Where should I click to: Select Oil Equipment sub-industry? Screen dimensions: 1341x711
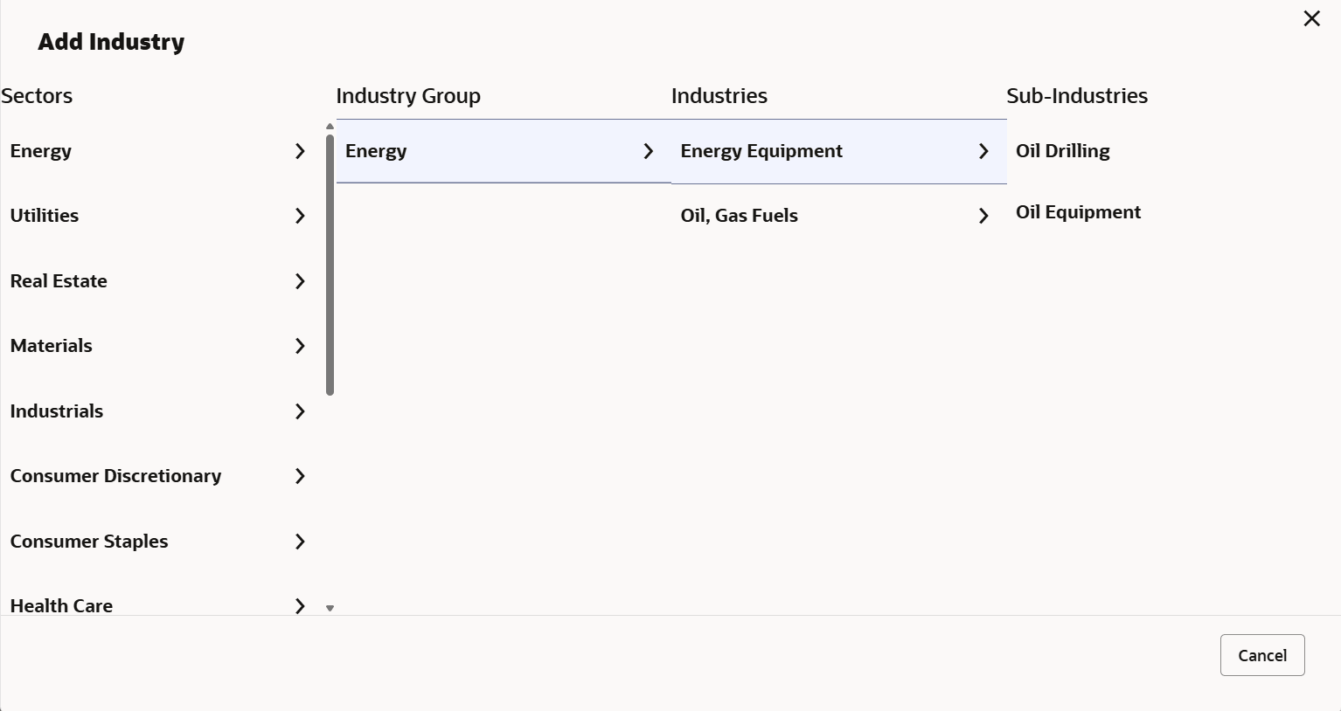coord(1078,212)
